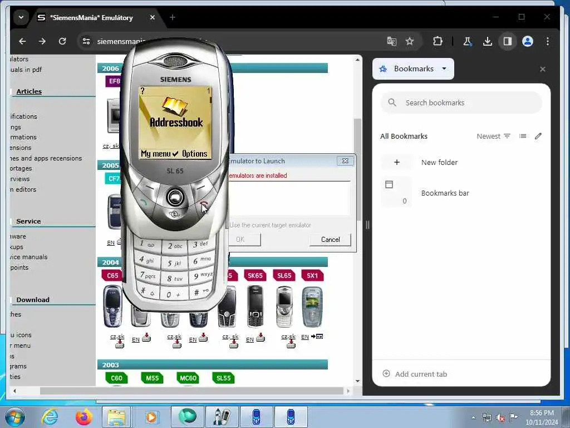This screenshot has width=570, height=428.
Task: Close the Bookmarks side panel
Action: click(542, 69)
